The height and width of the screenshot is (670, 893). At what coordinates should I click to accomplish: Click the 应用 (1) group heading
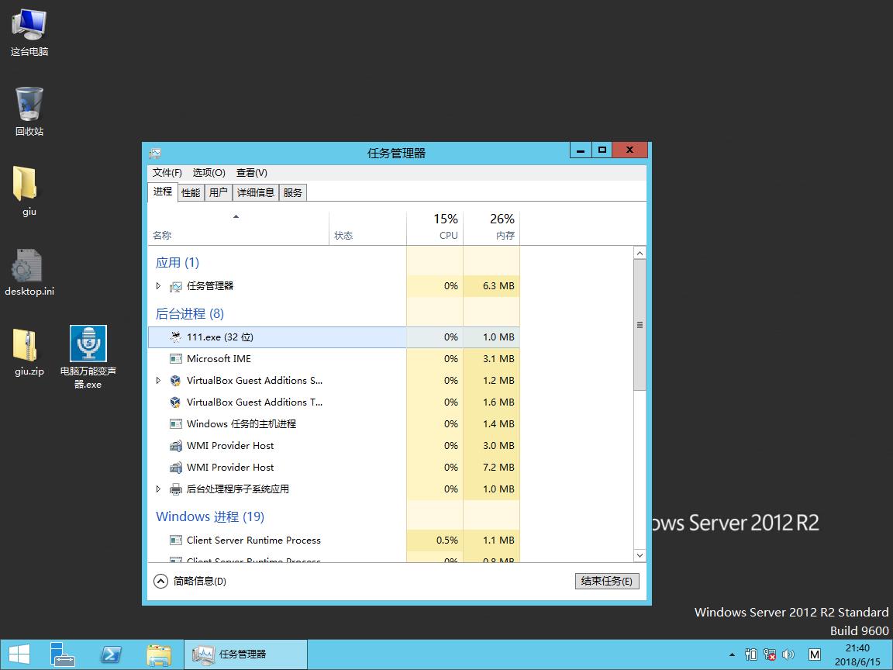point(177,263)
